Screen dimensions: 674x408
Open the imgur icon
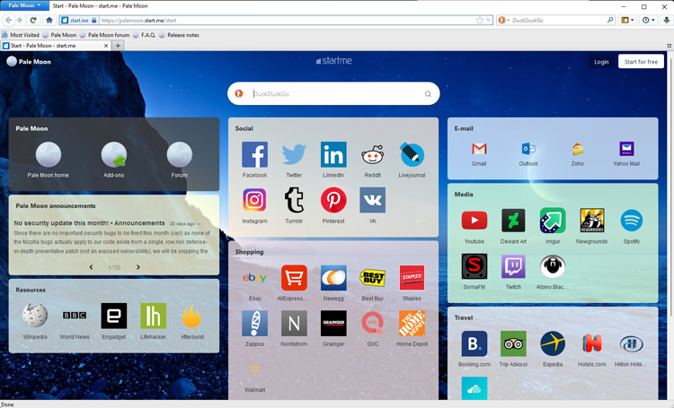coord(553,221)
